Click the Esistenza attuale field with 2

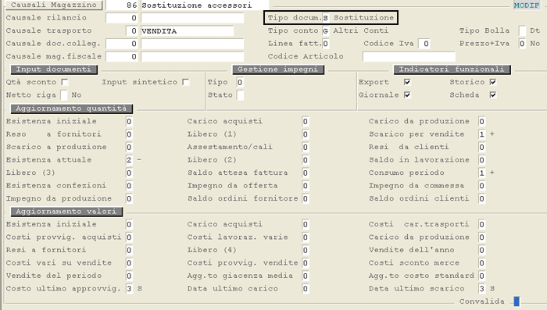click(x=129, y=160)
